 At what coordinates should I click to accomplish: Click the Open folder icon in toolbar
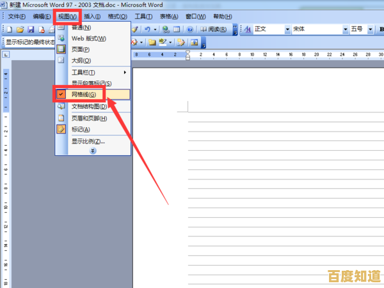20,29
